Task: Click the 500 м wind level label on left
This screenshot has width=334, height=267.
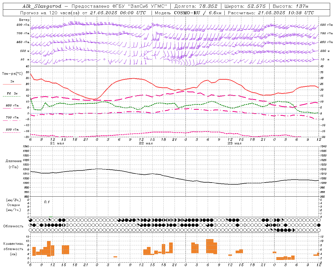Action: (25, 51)
